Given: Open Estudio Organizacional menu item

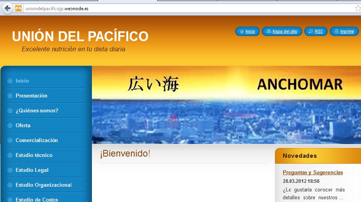Looking at the screenshot, I should 43,185.
